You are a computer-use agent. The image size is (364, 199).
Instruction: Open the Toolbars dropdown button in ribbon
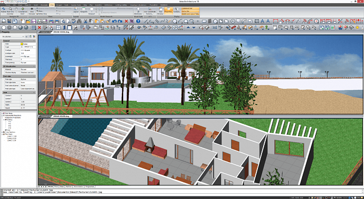tap(177, 11)
